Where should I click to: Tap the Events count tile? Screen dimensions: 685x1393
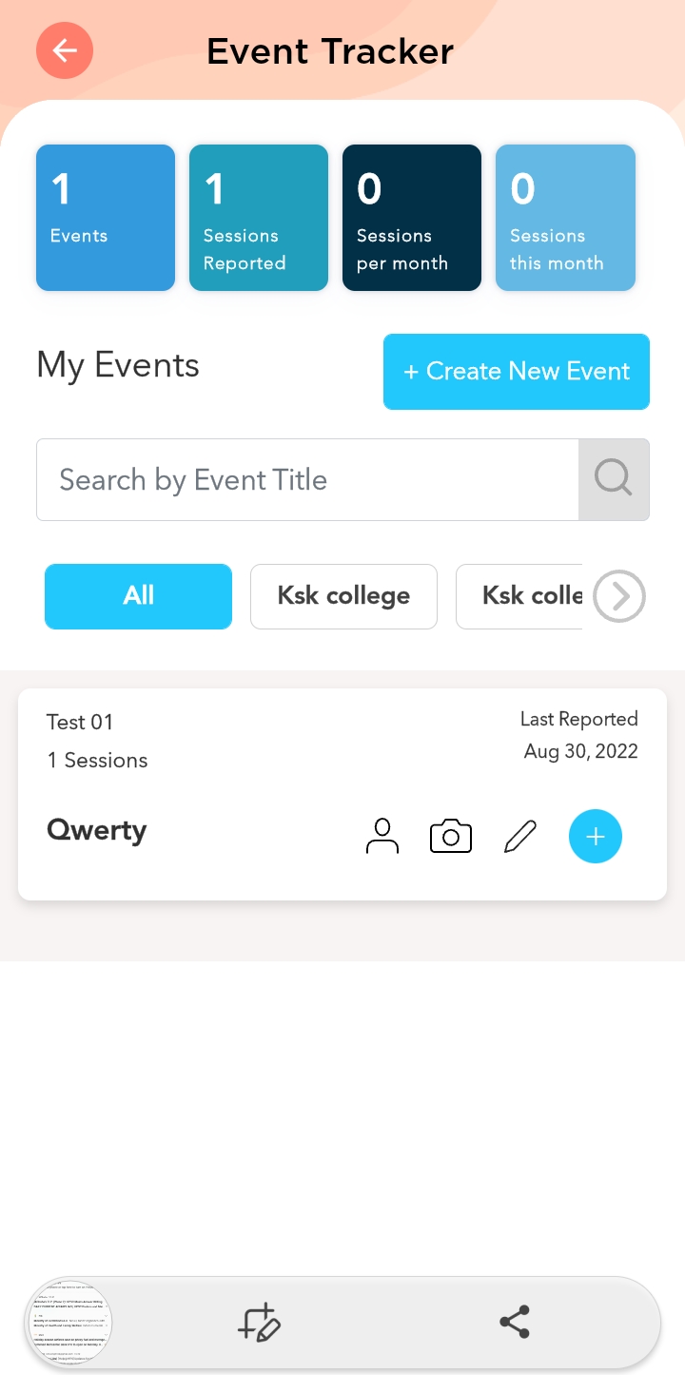[x=106, y=218]
